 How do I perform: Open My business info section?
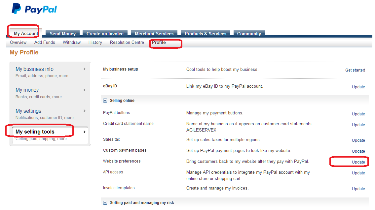pos(34,69)
